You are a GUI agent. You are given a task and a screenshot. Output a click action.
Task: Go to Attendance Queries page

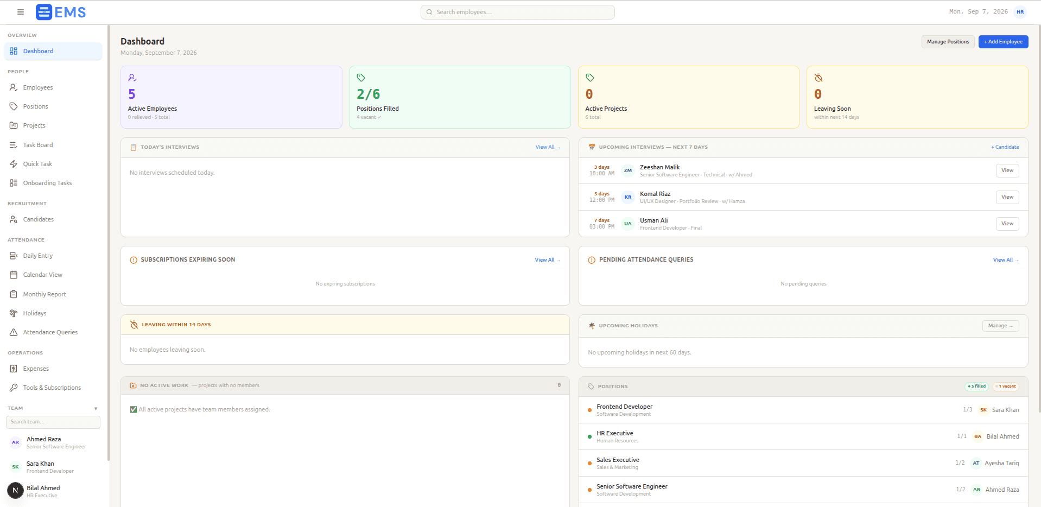tap(53, 332)
